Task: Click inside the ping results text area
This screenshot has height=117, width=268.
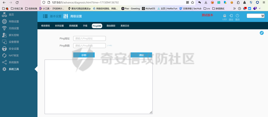Action: pos(99,87)
